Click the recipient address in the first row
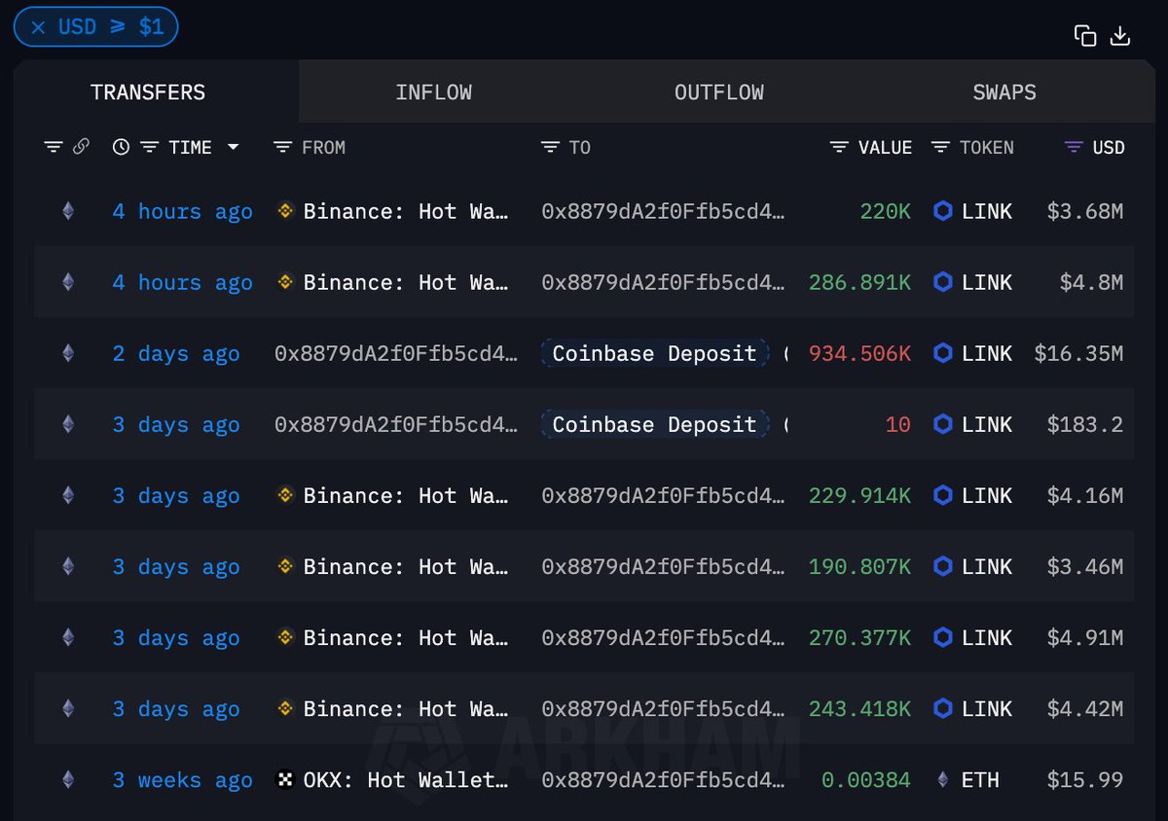 click(662, 211)
